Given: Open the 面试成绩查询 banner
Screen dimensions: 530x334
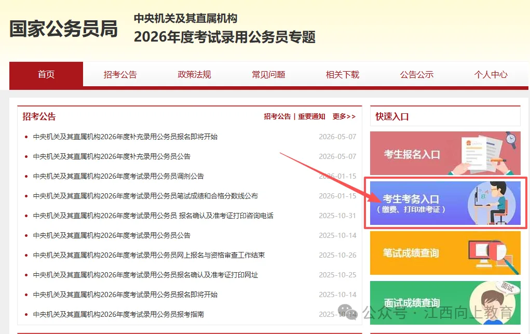Looking at the screenshot, I should pyautogui.click(x=445, y=303).
